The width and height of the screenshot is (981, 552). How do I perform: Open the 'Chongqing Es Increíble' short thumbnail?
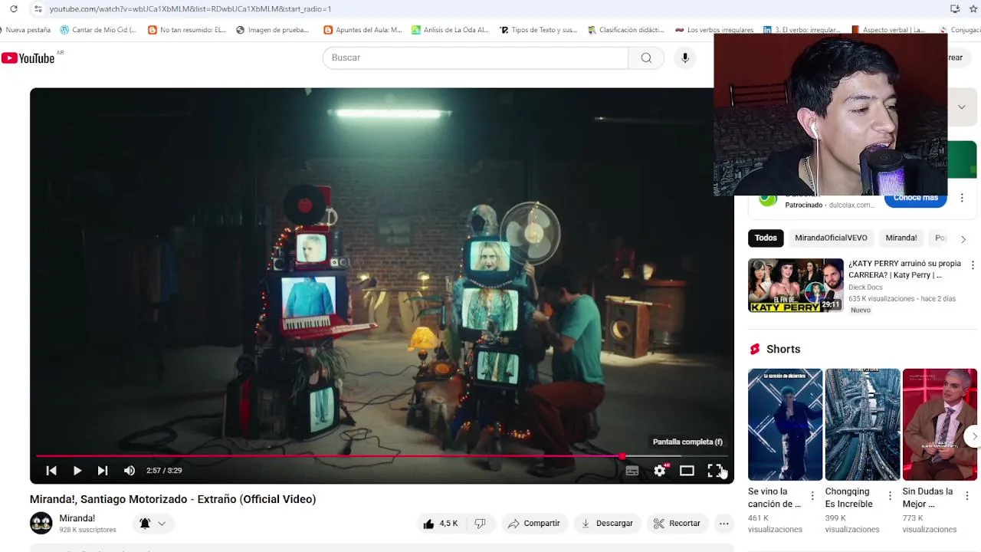tap(862, 425)
